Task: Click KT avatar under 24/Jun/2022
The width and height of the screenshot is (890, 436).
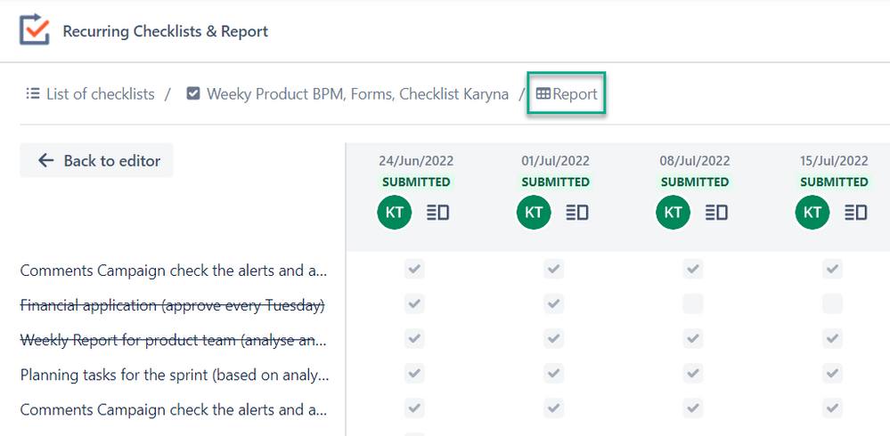Action: 395,213
